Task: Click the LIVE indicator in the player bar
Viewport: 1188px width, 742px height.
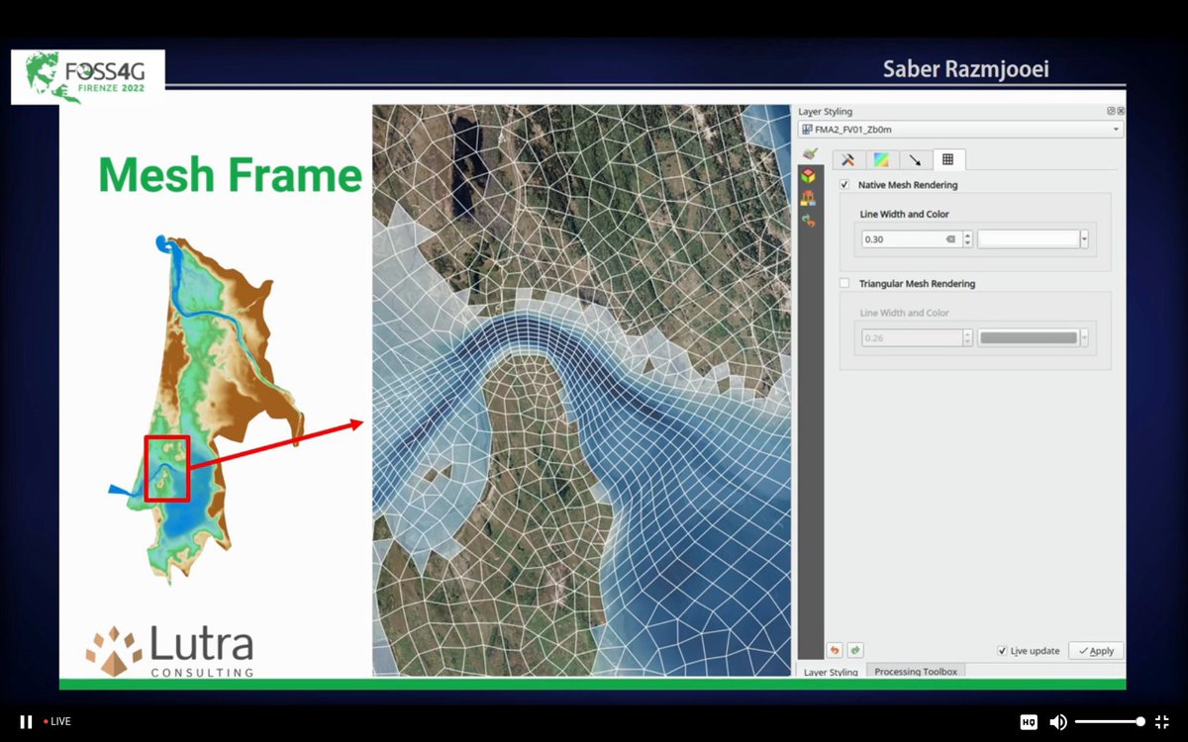Action: tap(56, 721)
